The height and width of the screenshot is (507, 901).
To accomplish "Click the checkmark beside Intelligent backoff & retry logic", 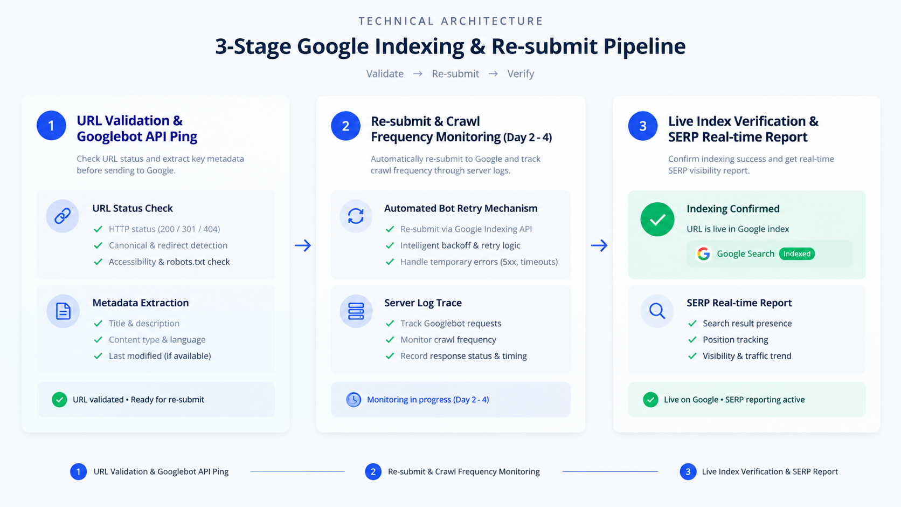I will pyautogui.click(x=390, y=245).
